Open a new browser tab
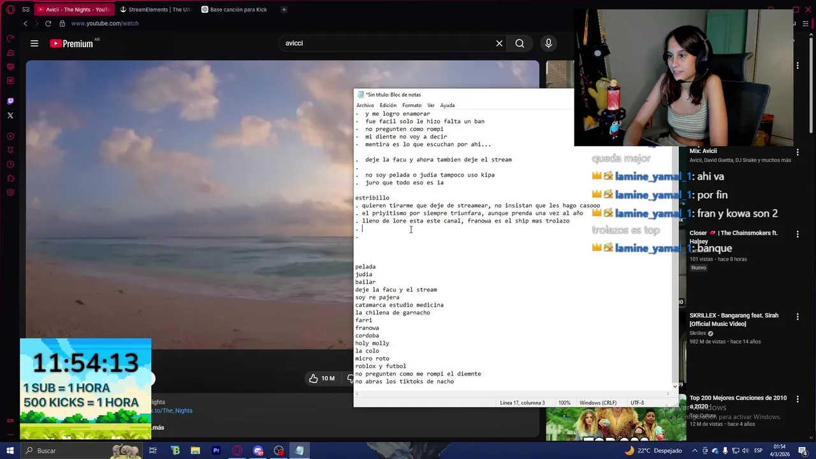This screenshot has height=459, width=816. point(284,10)
